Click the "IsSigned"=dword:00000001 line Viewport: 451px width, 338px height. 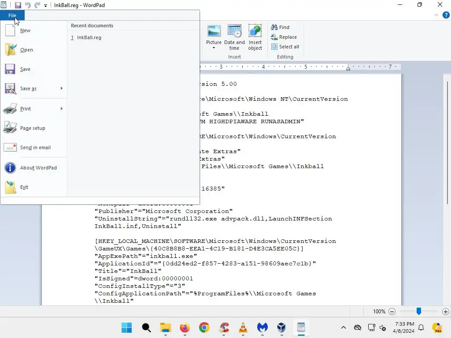pos(144,279)
